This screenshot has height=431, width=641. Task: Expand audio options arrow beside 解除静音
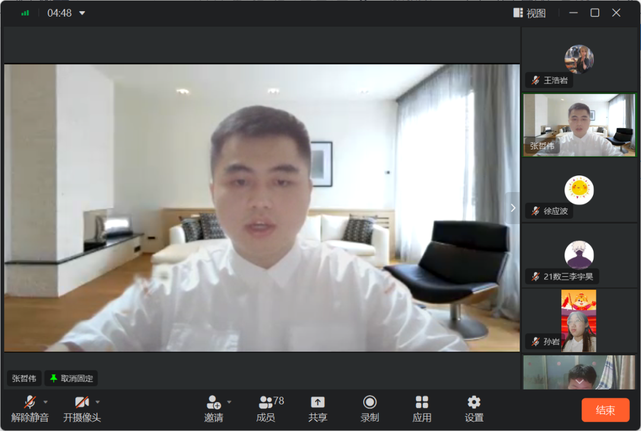pyautogui.click(x=46, y=402)
